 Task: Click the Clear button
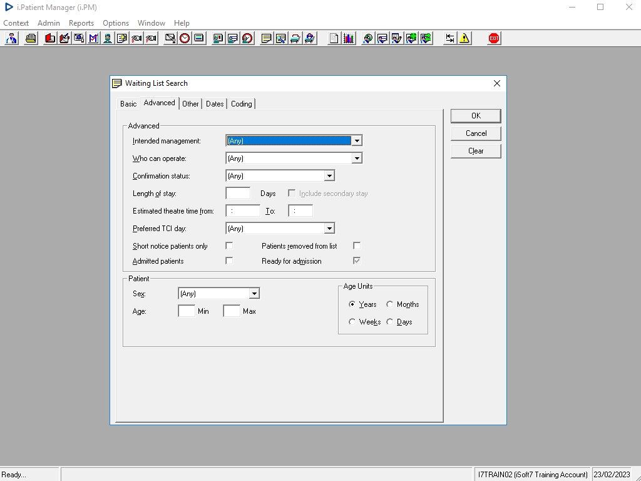coord(476,151)
